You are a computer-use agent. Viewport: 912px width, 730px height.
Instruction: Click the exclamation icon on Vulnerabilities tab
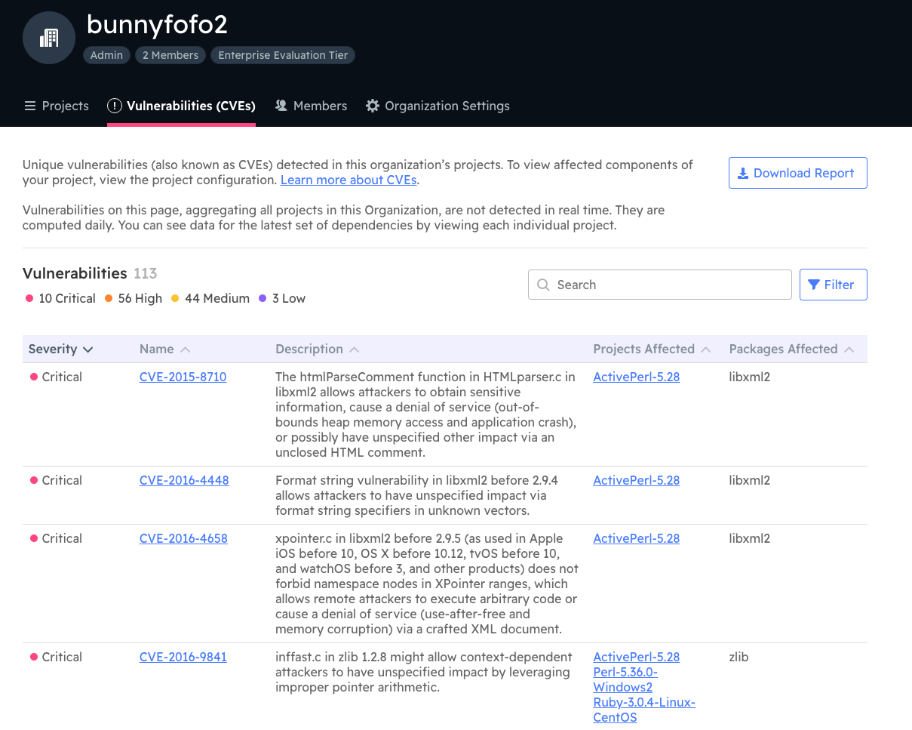click(115, 106)
